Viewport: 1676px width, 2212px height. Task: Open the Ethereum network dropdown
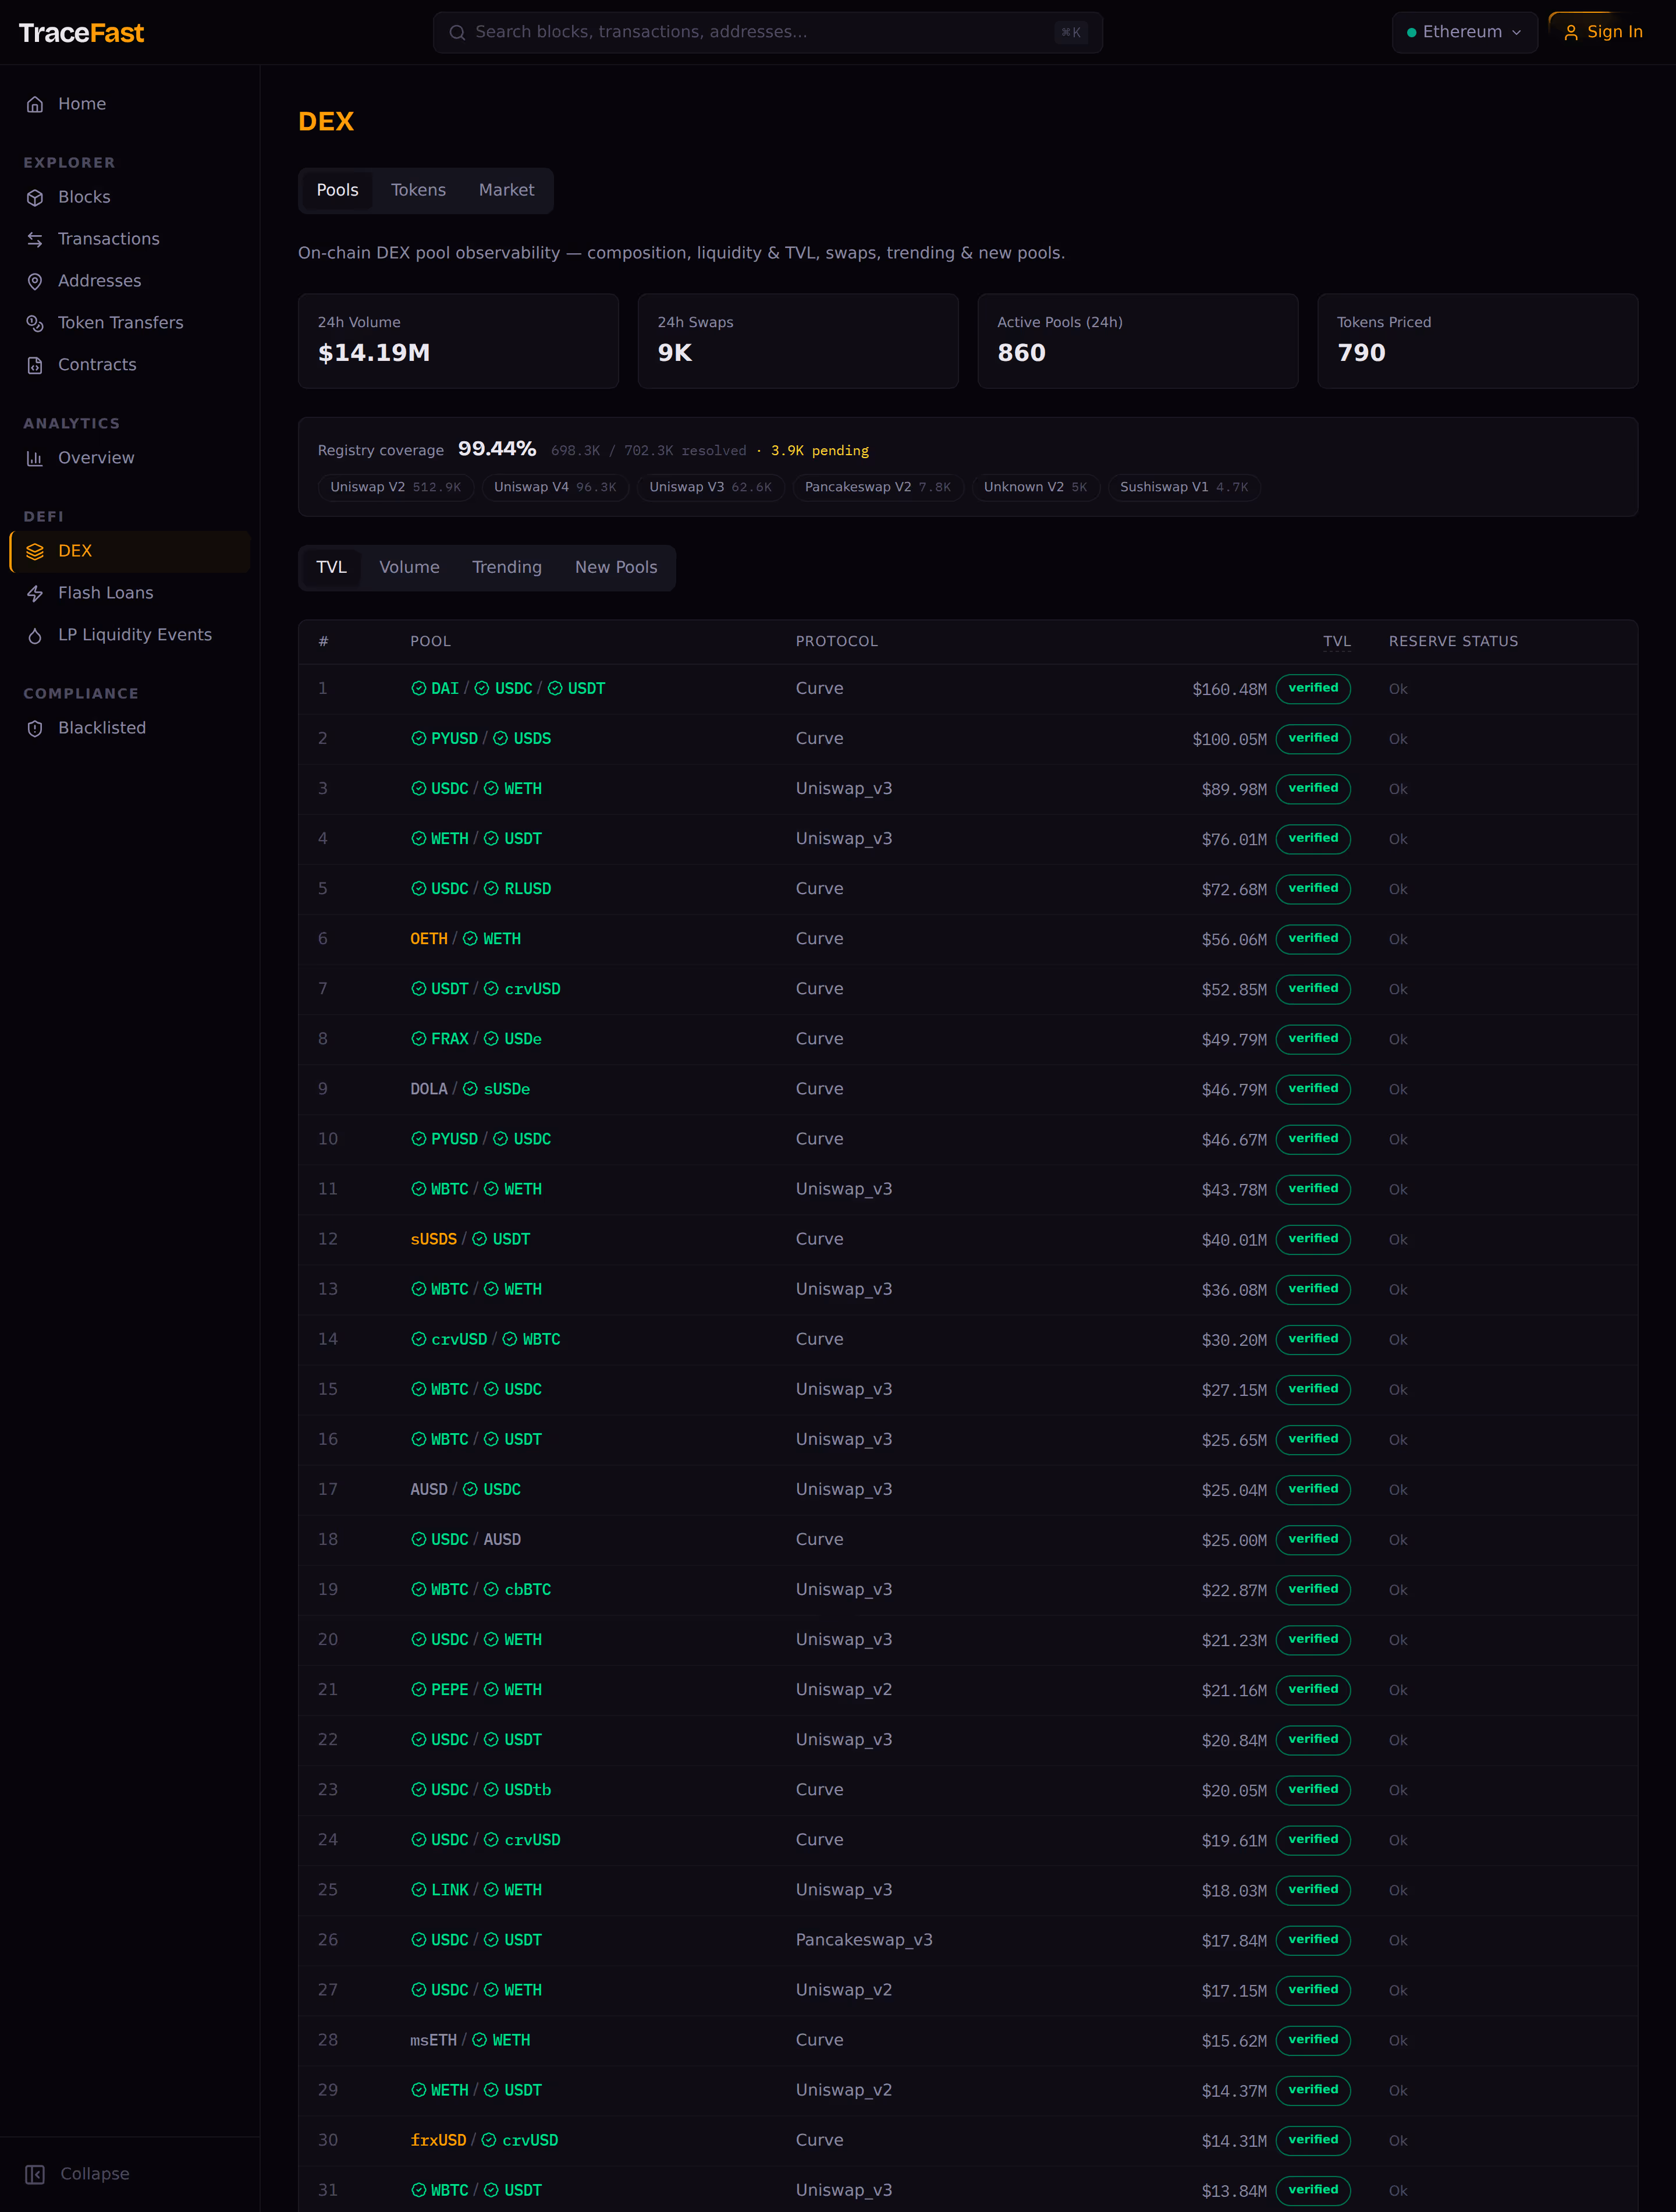(x=1464, y=33)
